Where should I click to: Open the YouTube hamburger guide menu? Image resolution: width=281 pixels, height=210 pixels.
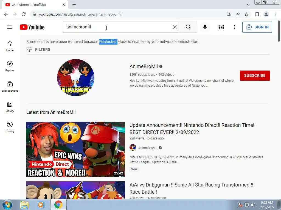[x=10, y=27]
